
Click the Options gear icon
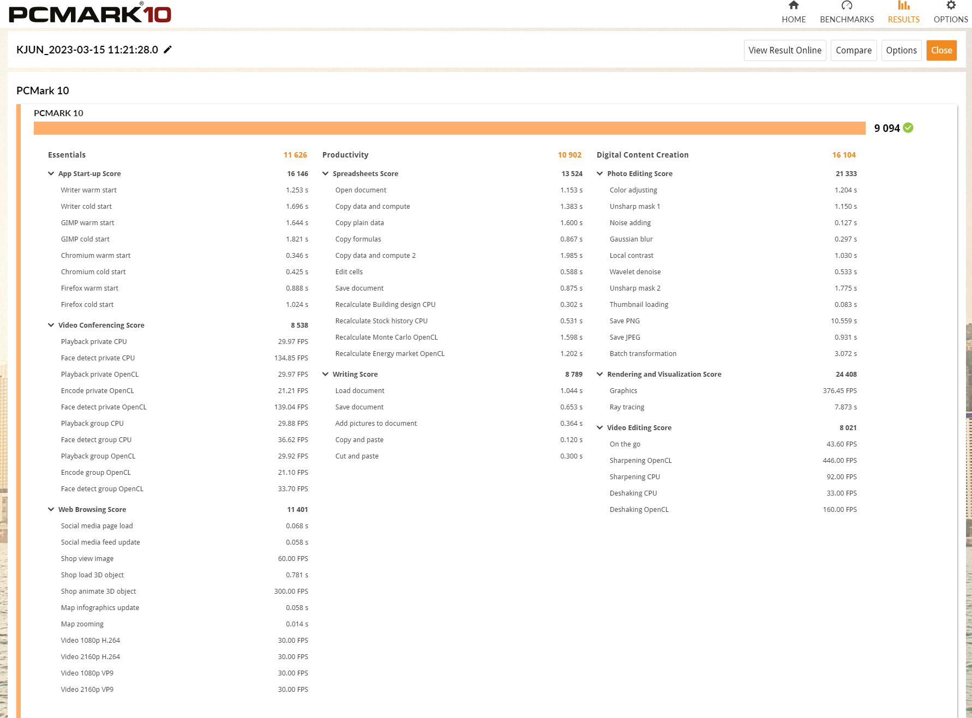(x=951, y=5)
